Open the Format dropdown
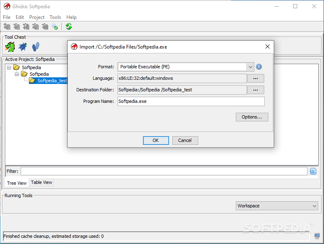Image resolution: width=324 pixels, height=244 pixels. tap(250, 67)
